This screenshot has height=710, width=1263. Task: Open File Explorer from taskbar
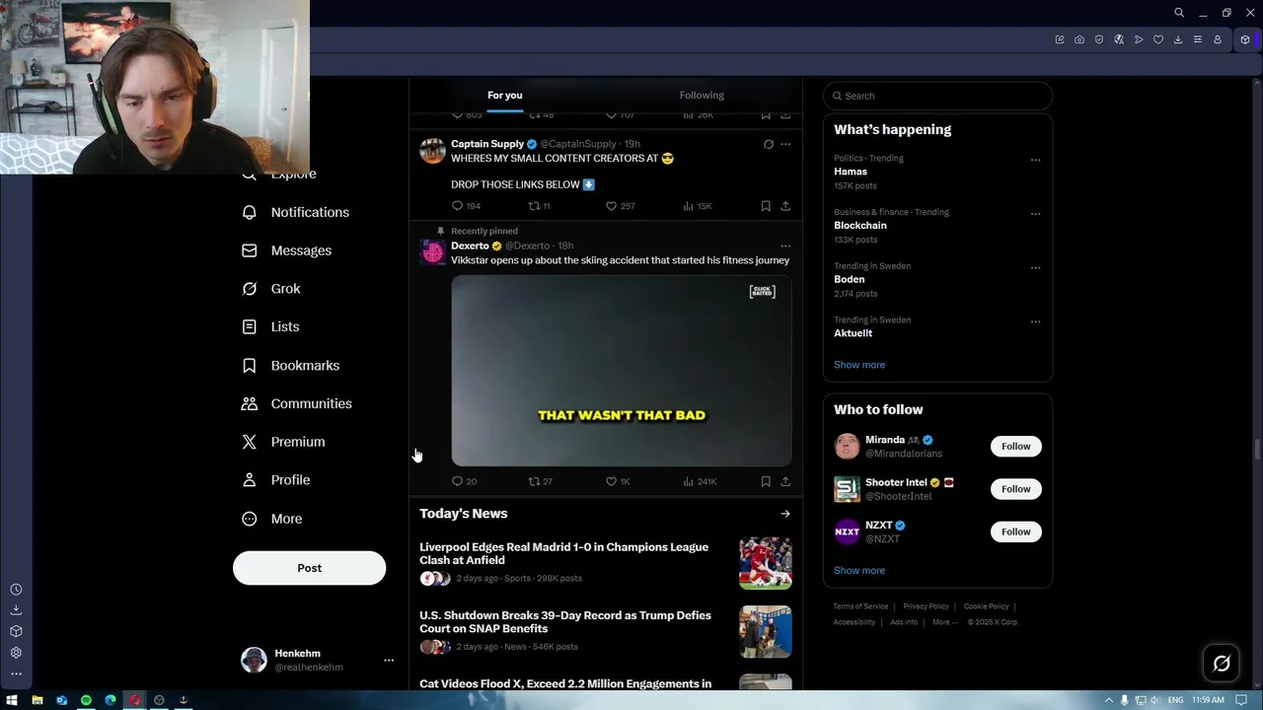tap(37, 700)
